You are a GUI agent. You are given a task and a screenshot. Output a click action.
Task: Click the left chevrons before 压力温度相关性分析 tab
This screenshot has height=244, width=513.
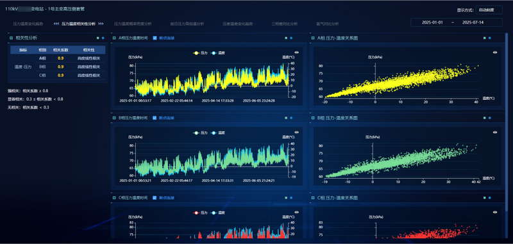point(56,24)
